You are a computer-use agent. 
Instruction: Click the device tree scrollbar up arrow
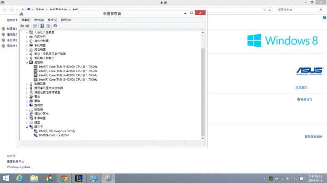click(x=203, y=33)
